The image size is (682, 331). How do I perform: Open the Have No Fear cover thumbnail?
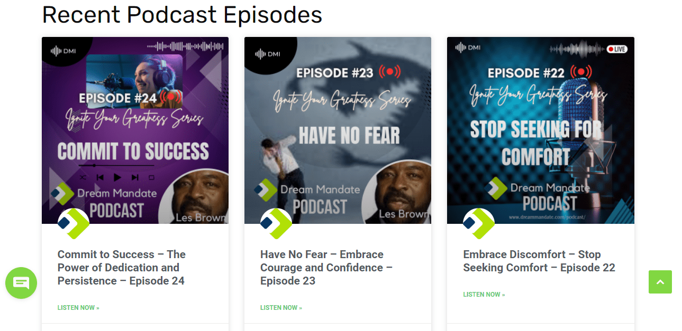point(338,130)
